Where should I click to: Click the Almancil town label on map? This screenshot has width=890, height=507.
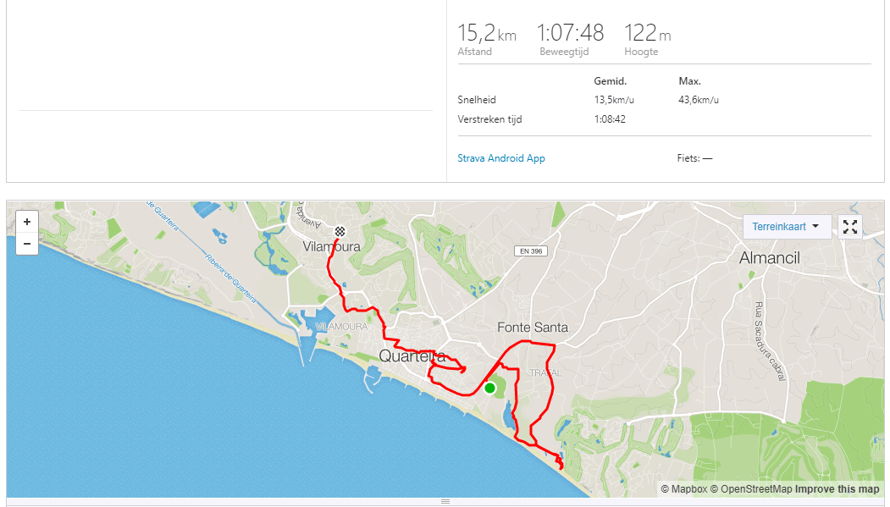769,258
